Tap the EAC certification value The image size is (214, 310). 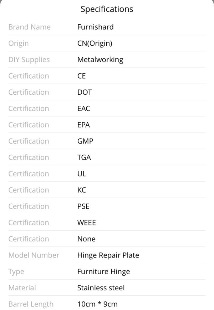(x=84, y=109)
